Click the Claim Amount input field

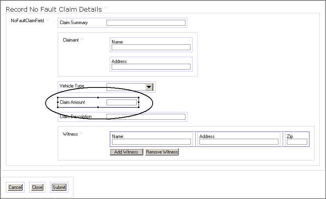pos(122,102)
